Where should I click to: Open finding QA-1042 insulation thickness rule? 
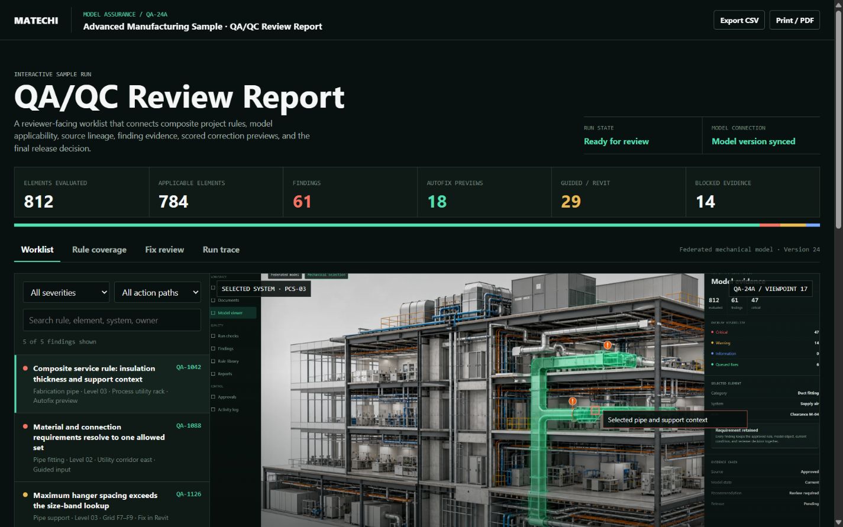click(x=112, y=384)
